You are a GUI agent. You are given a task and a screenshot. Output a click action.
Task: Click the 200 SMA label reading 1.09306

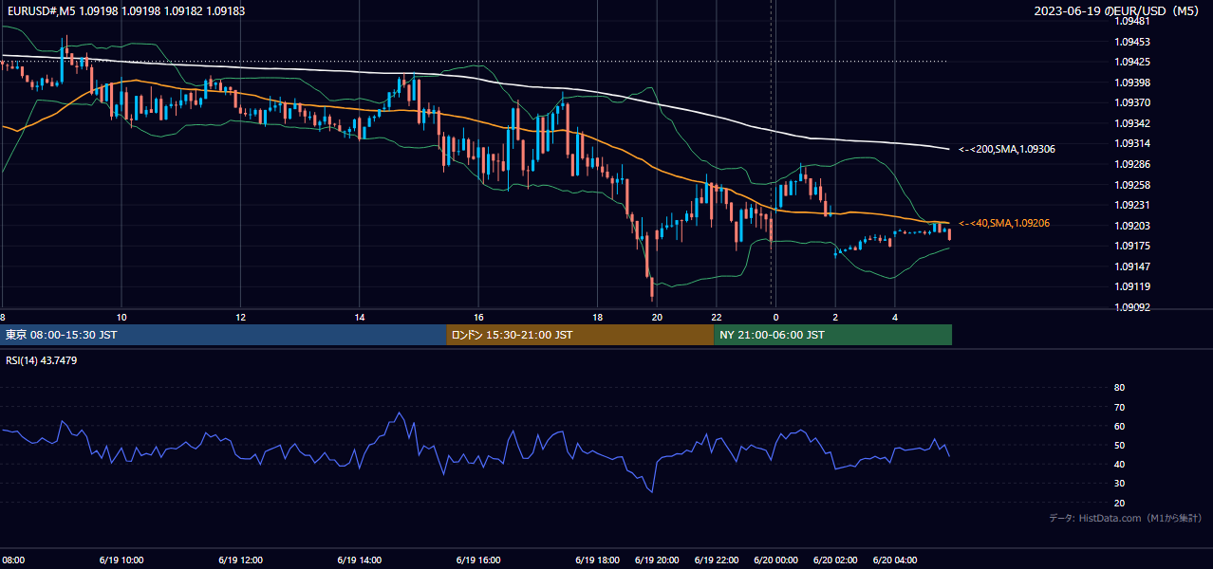tap(1007, 149)
